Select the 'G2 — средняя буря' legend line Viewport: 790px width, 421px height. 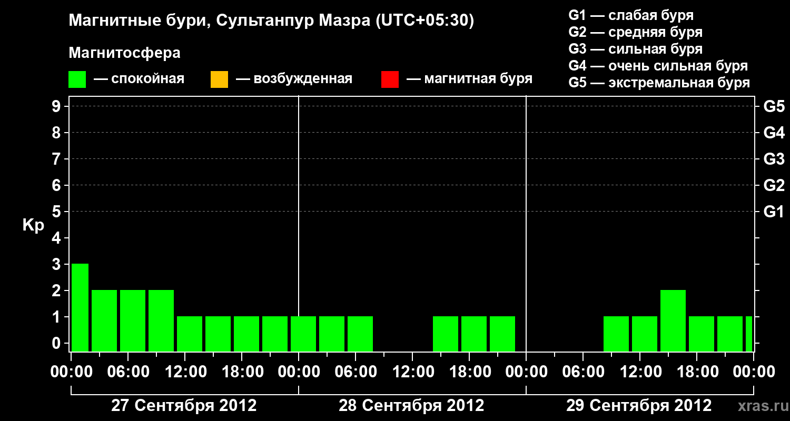(x=636, y=32)
